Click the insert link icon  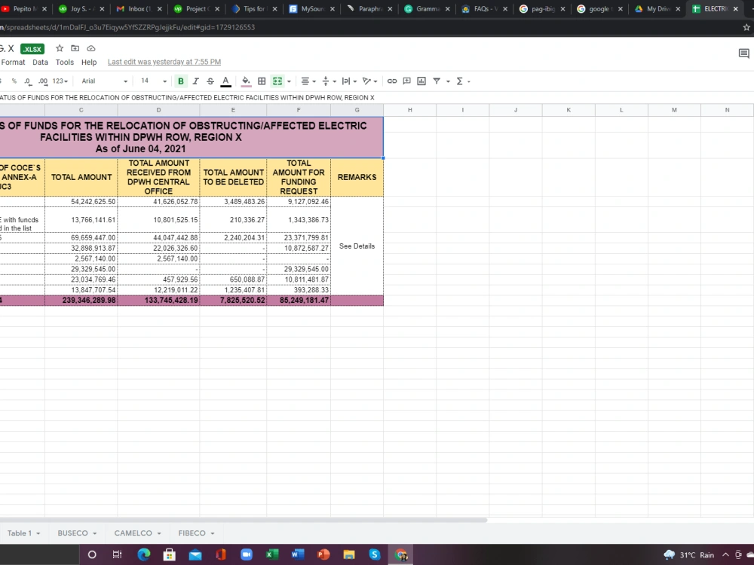pos(392,81)
